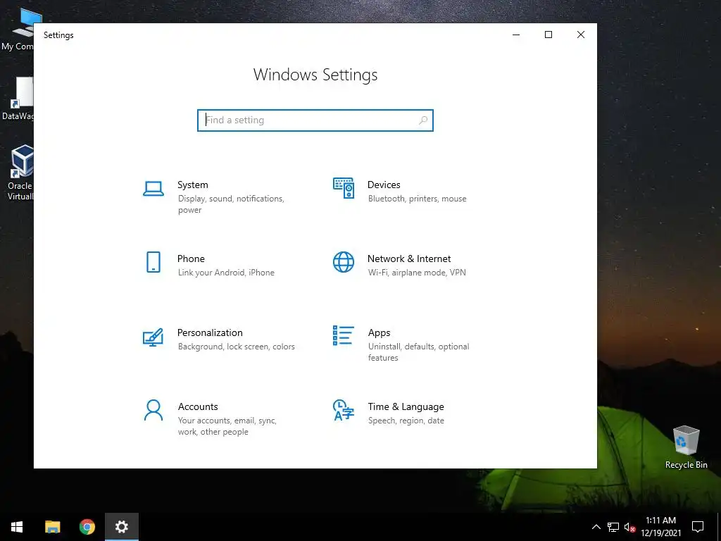Show hidden system tray icons
This screenshot has height=541, width=721.
(596, 527)
